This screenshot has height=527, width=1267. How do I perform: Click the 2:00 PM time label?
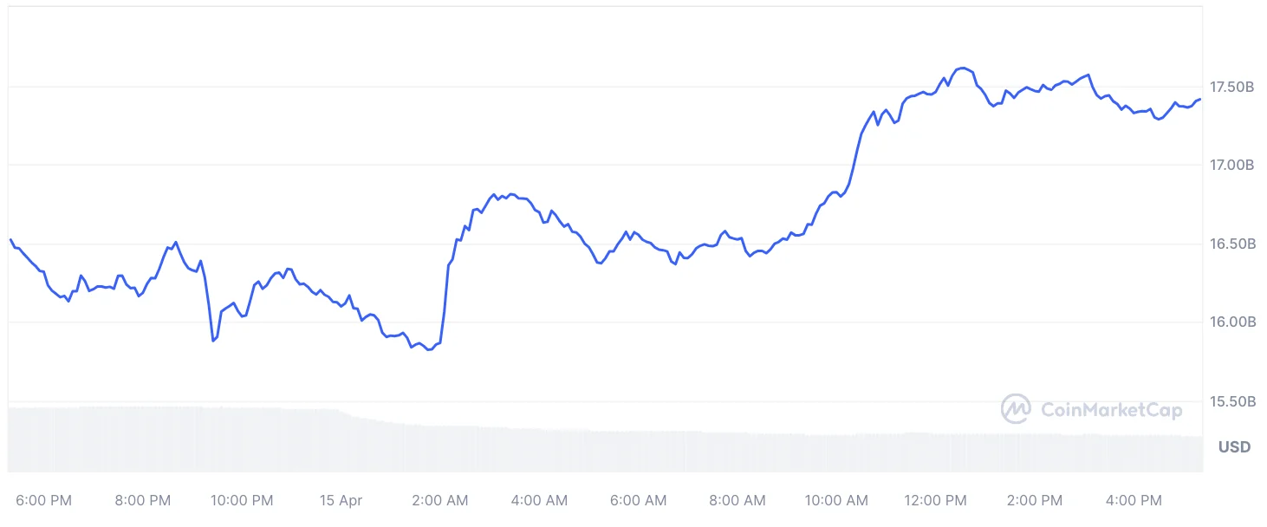coord(1035,500)
